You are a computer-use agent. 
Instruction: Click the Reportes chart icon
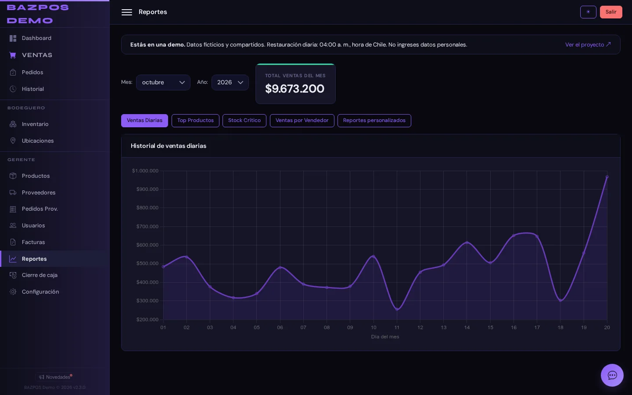(13, 259)
